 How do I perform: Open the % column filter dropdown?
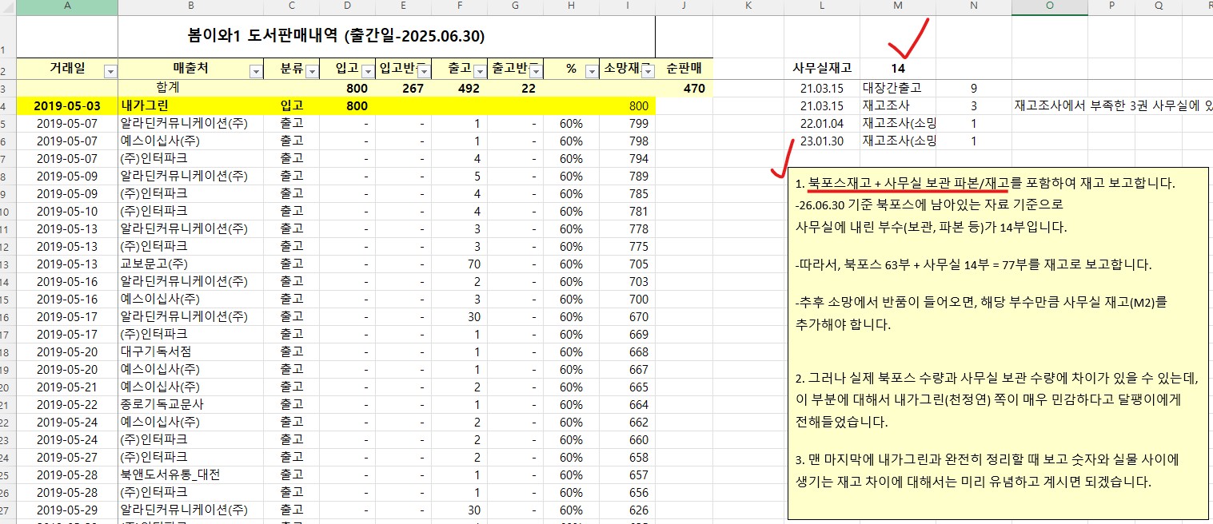point(592,71)
